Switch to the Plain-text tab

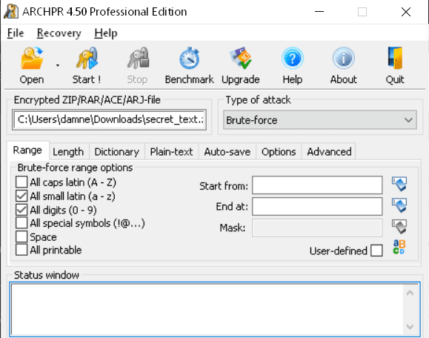(x=172, y=152)
